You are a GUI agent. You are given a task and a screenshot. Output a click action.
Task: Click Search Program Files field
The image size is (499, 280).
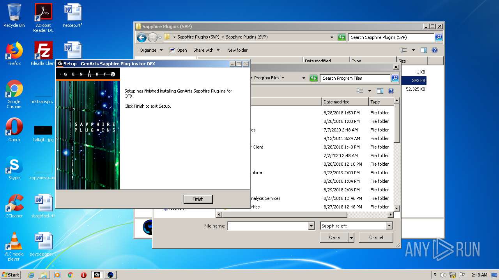coord(356,78)
